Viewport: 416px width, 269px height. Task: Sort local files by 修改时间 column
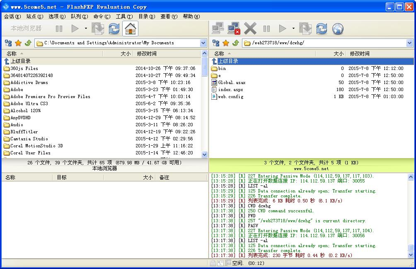click(147, 53)
